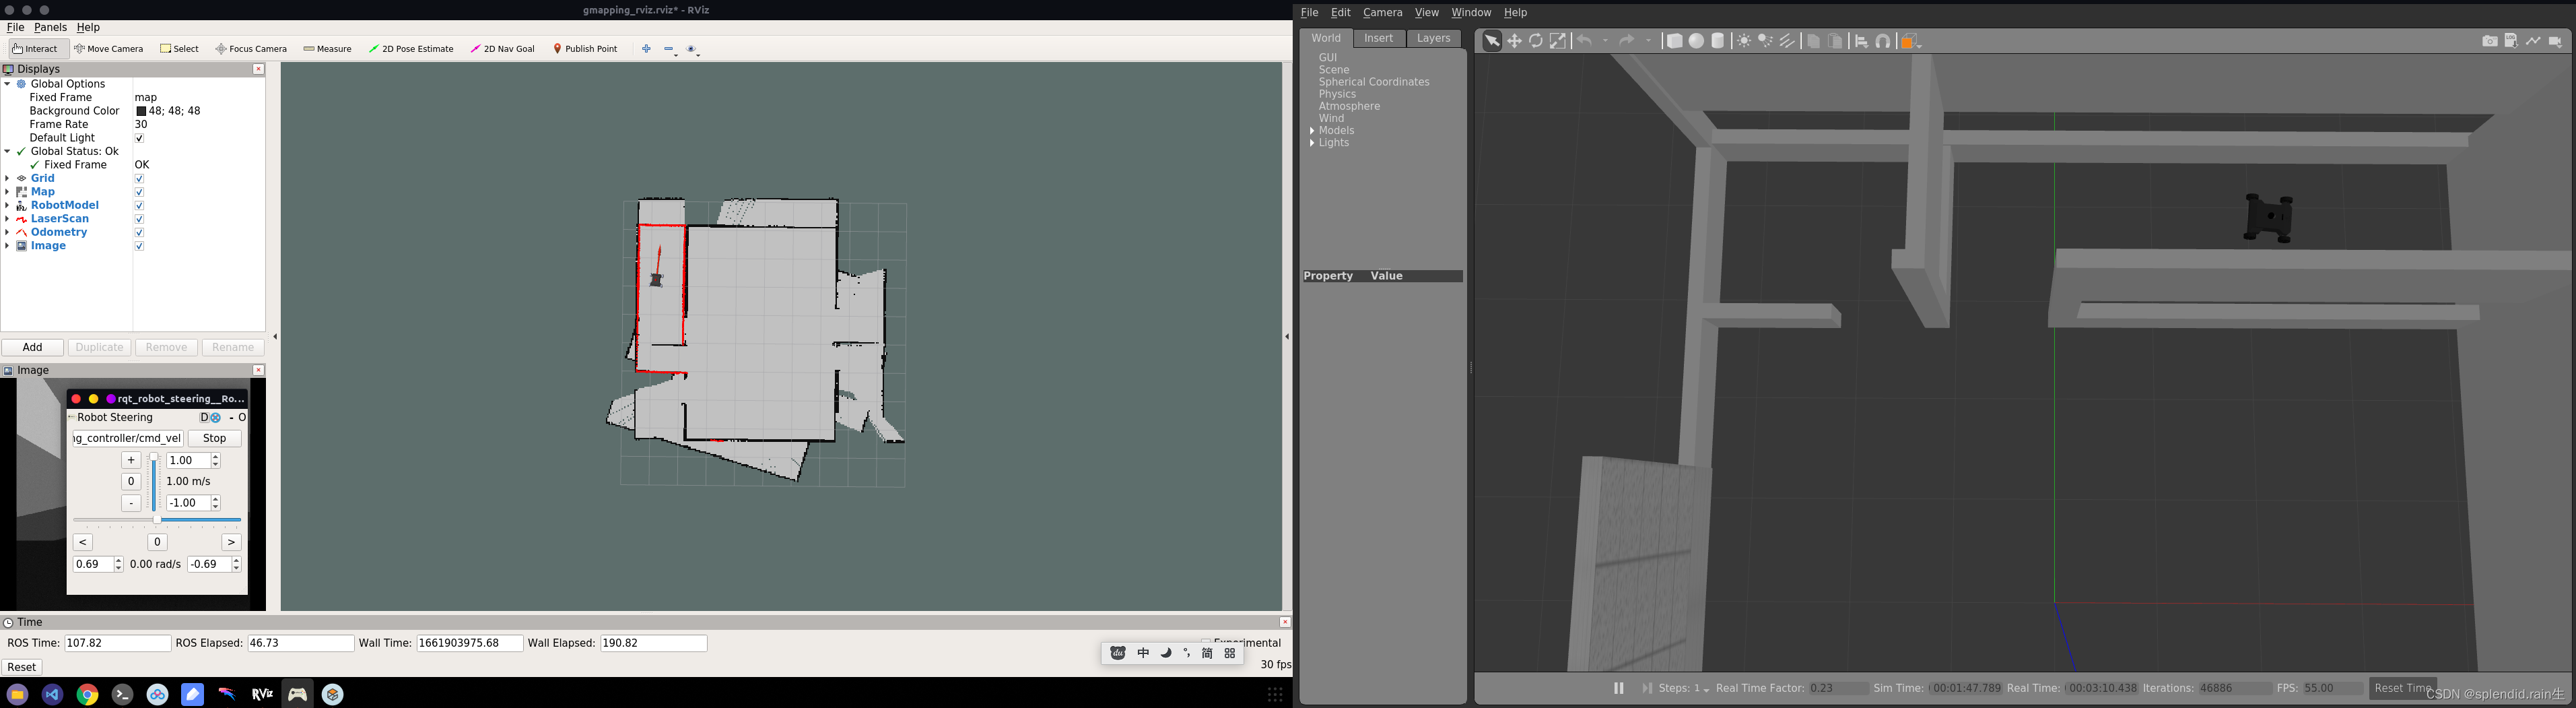Activate Gazebo scale mode tool
Screen dimensions: 2576x708
point(1558,41)
